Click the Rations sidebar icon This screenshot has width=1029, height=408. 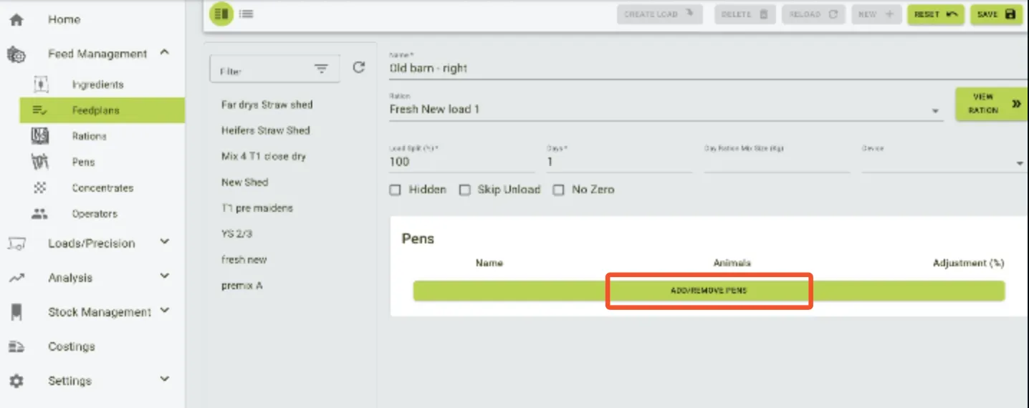coord(40,136)
